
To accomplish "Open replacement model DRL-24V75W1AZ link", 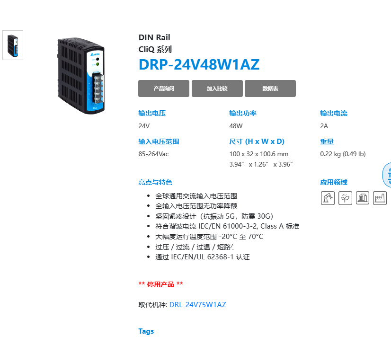I will 198,305.
